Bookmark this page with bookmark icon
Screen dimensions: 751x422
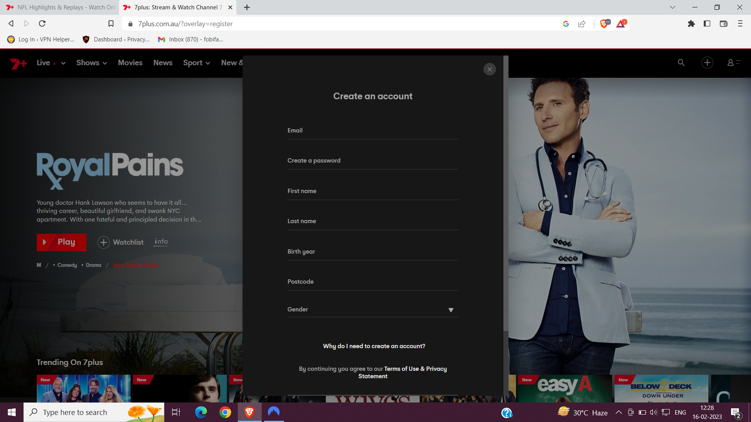[111, 23]
